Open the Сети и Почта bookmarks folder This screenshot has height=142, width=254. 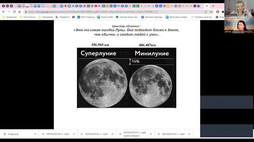click(27, 17)
